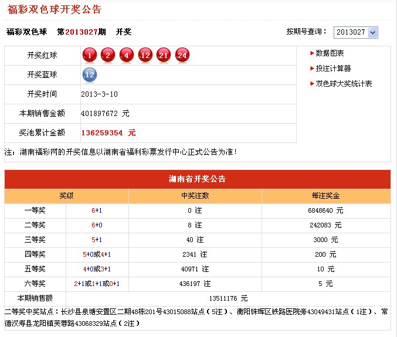The image size is (397, 337).
Task: Click the 0 注 winners cell
Action: point(195,210)
